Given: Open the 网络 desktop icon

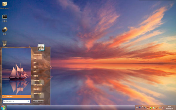Looking at the screenshot, I should (x=5, y=31).
